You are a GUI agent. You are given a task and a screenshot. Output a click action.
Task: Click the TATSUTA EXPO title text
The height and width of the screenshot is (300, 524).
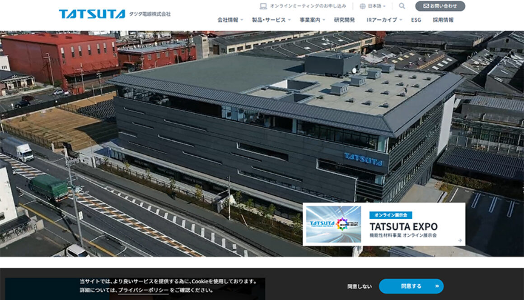tap(403, 226)
